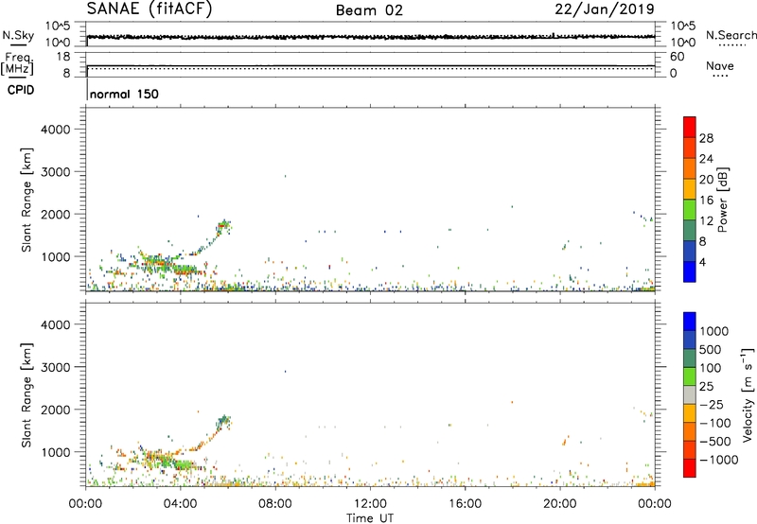The image size is (757, 524).
Task: Click the "Freq. [MHz]" axis label
Action: click(x=17, y=64)
